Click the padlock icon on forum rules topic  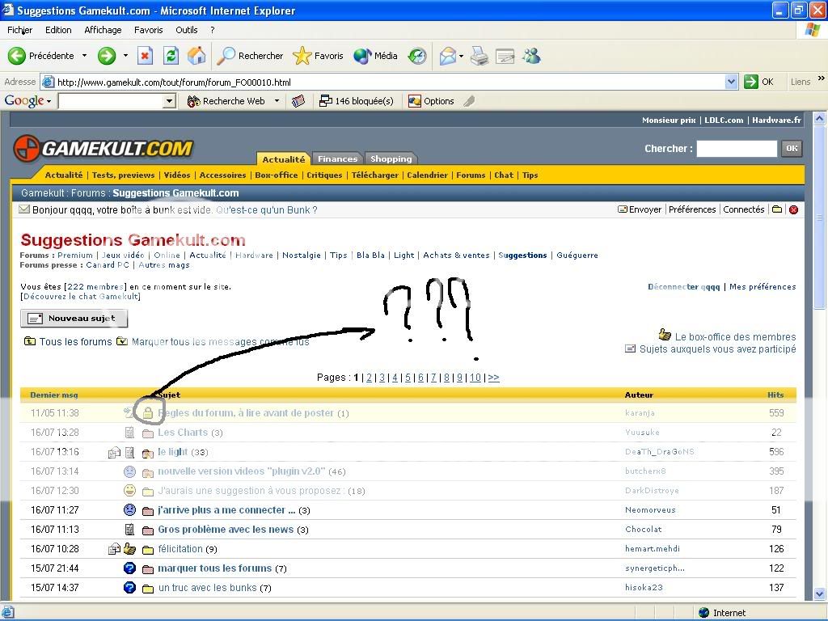(x=148, y=413)
